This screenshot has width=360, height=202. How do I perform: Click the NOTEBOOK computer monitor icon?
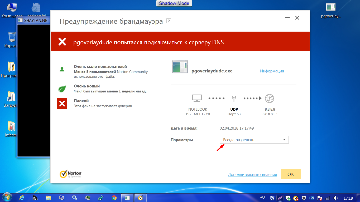[x=197, y=98]
